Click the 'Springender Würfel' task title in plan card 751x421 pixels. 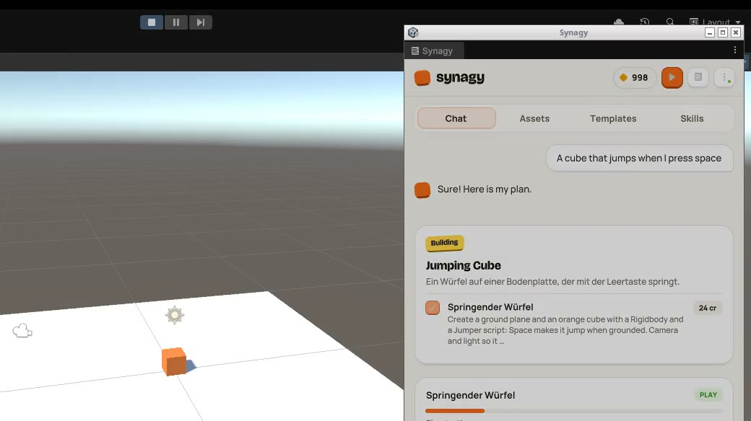point(490,307)
